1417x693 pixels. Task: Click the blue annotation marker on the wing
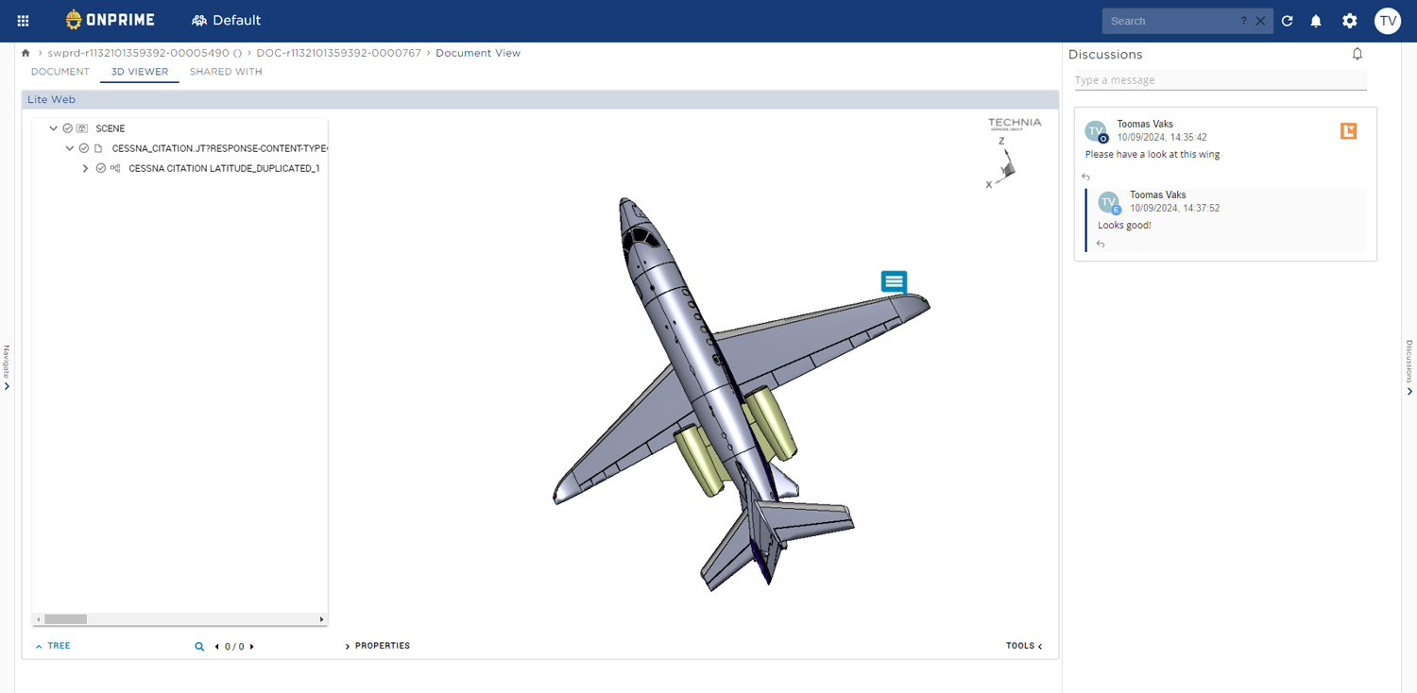tap(894, 280)
